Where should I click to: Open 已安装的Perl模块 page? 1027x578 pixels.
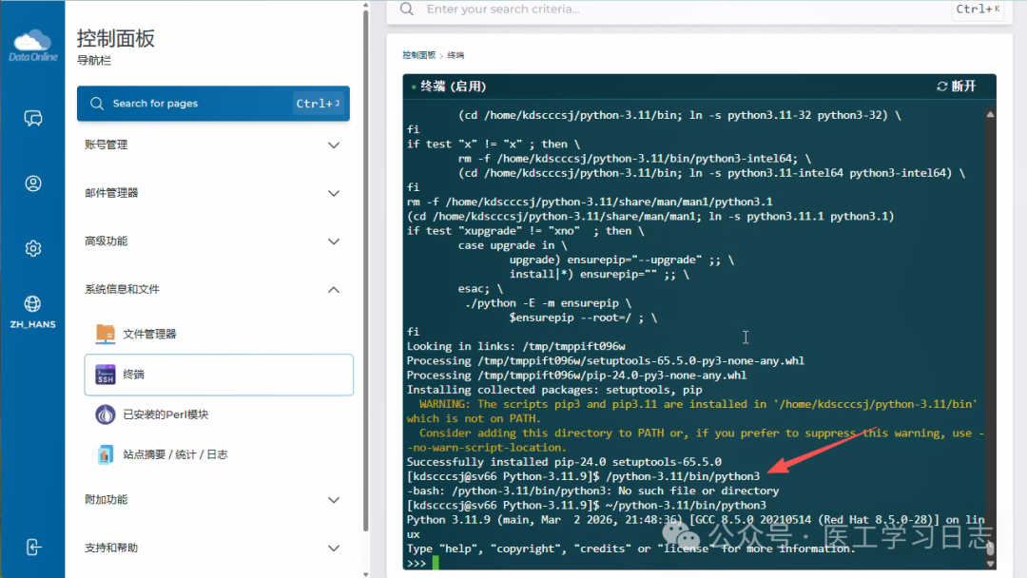coord(165,414)
